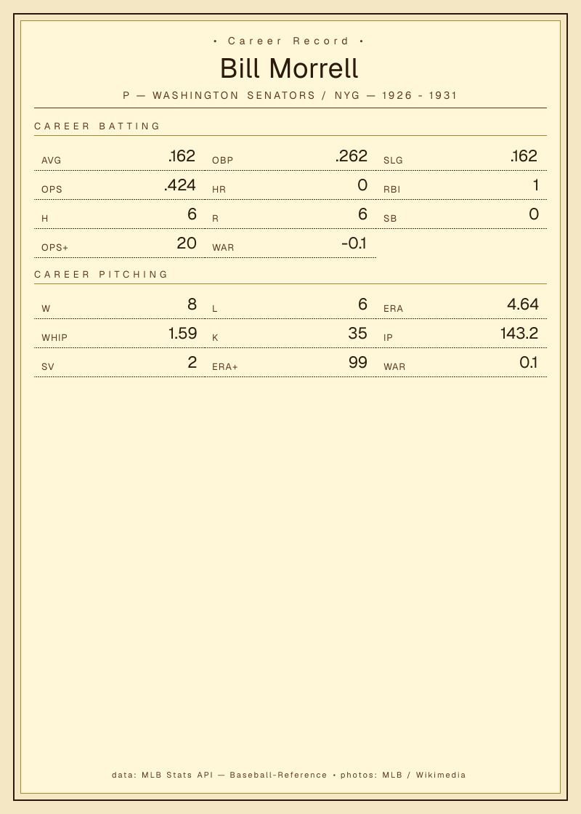Screen dimensions: 581x814
Task: Click the SV stat label
Action: [x=48, y=367]
